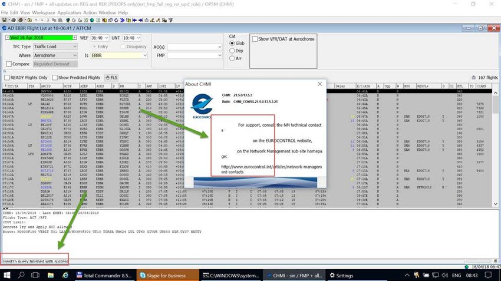Click the green globe toolbar icon
501x281 pixels.
(x=92, y=20)
